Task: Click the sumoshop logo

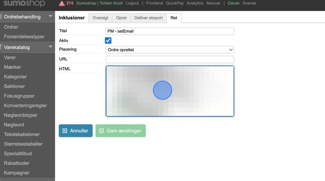Action: [x=24, y=3]
